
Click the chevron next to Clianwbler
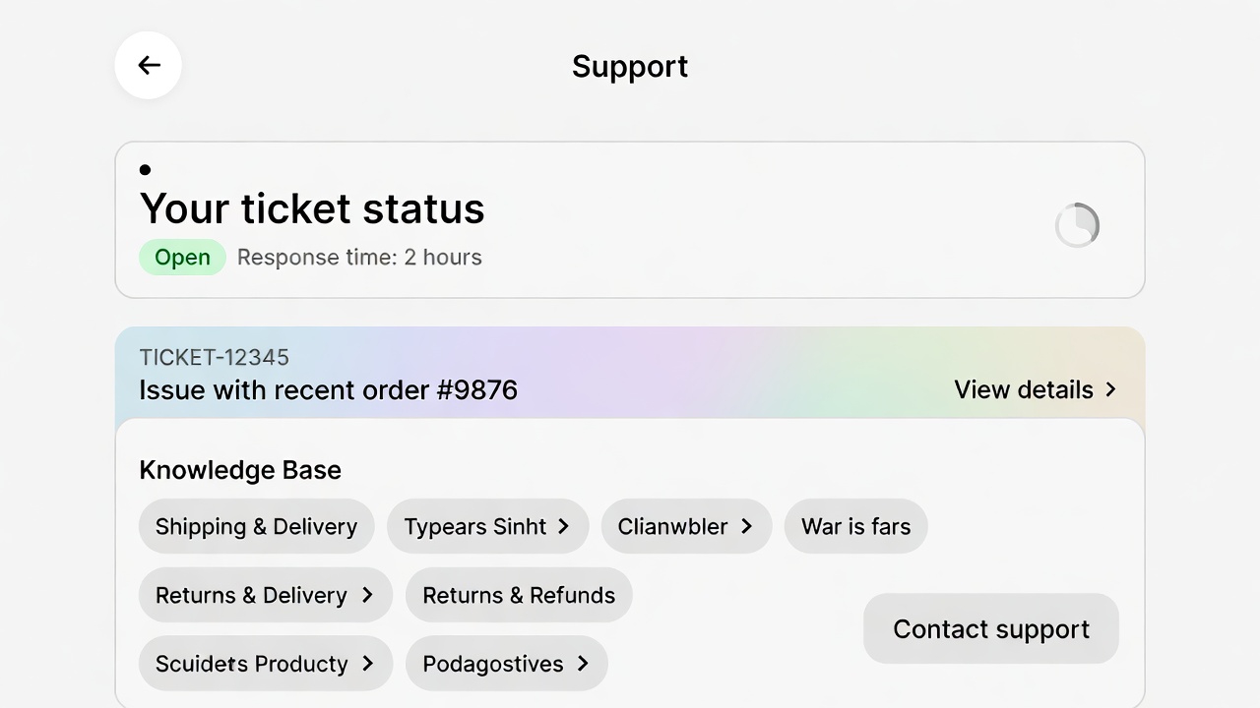748,526
